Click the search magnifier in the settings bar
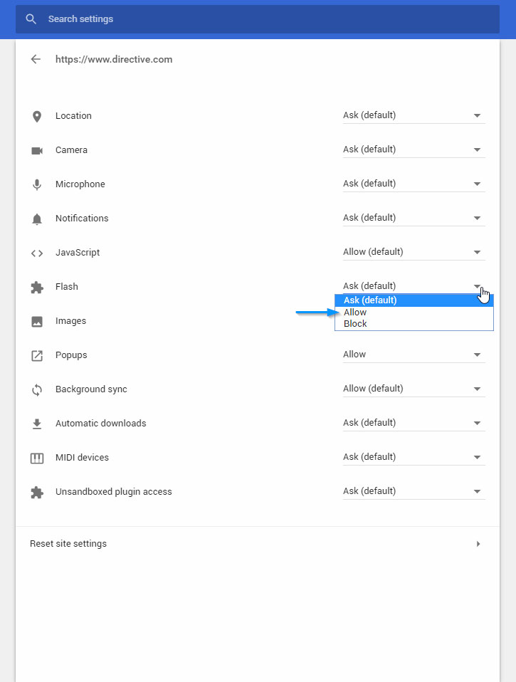The height and width of the screenshot is (682, 516). pos(31,19)
